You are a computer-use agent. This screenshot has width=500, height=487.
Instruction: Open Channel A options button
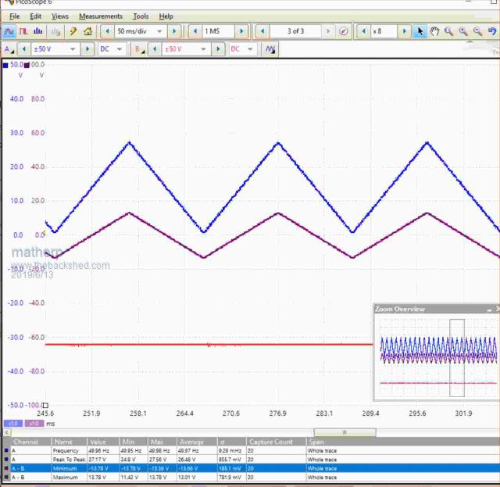pos(9,48)
